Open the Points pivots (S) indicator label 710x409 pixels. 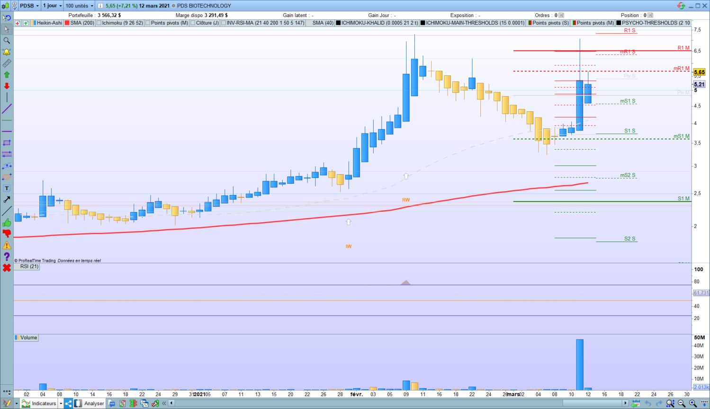coord(551,23)
